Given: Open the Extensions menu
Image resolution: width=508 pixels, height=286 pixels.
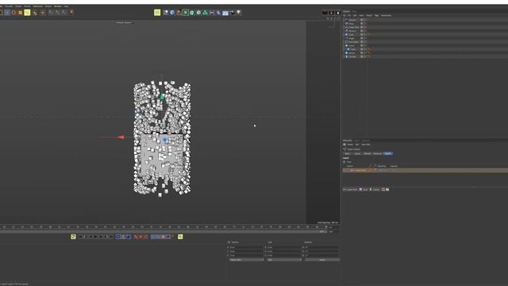Looking at the screenshot, I should pos(37,6).
